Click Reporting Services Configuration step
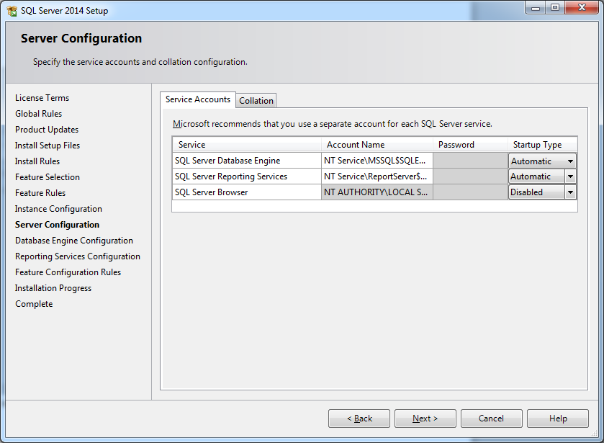The image size is (604, 443). coord(78,256)
